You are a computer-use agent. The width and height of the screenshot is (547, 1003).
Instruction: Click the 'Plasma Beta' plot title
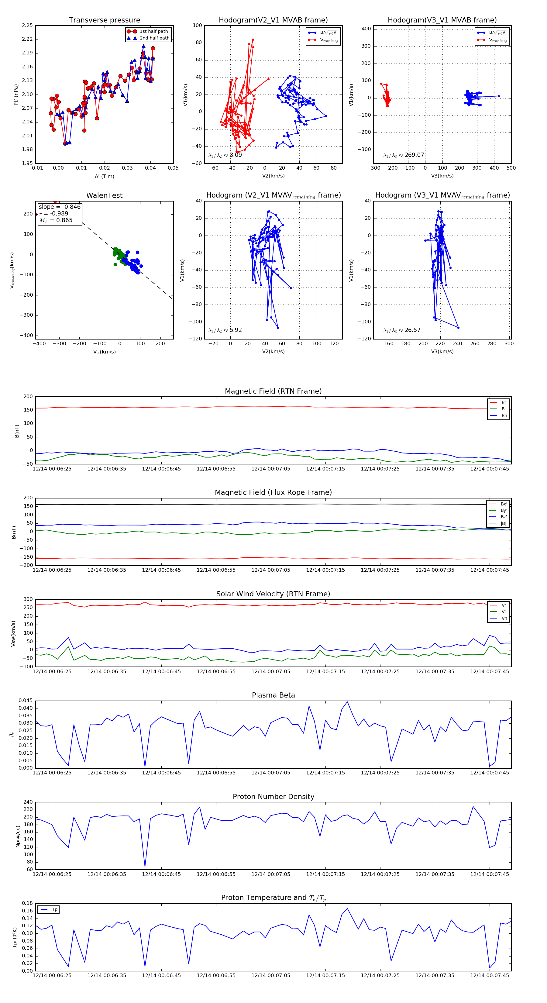coord(273,695)
